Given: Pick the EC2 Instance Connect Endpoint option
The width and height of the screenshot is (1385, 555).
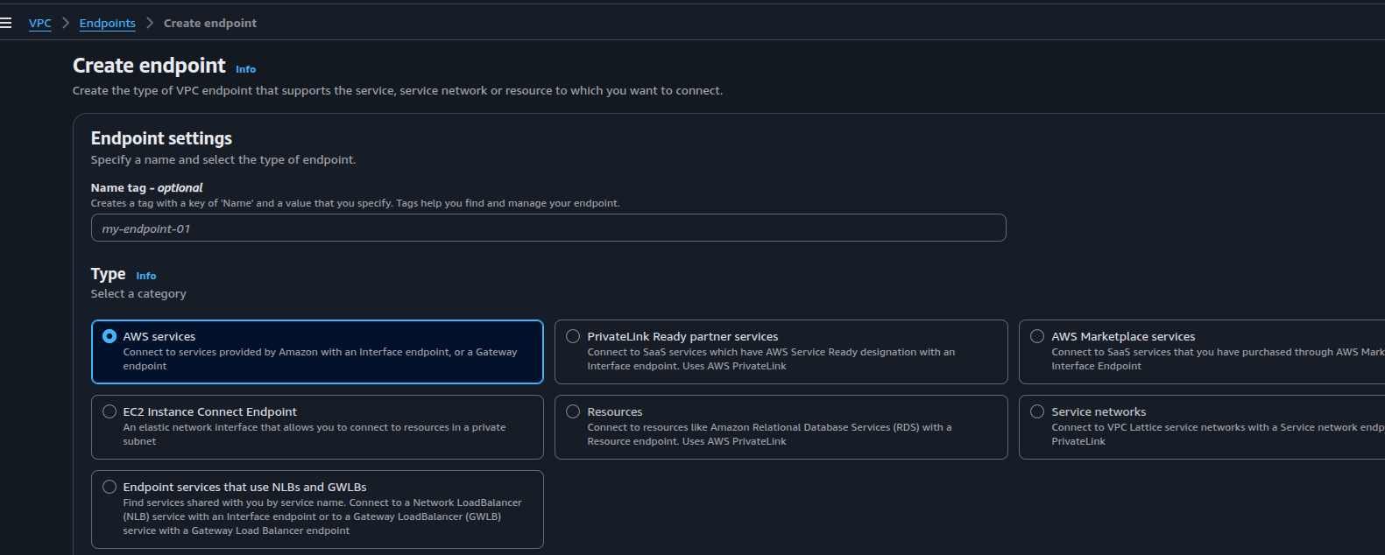Looking at the screenshot, I should point(110,411).
